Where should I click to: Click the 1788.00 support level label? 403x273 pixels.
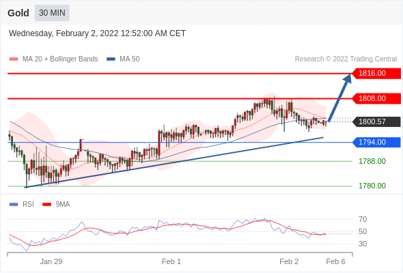(372, 161)
